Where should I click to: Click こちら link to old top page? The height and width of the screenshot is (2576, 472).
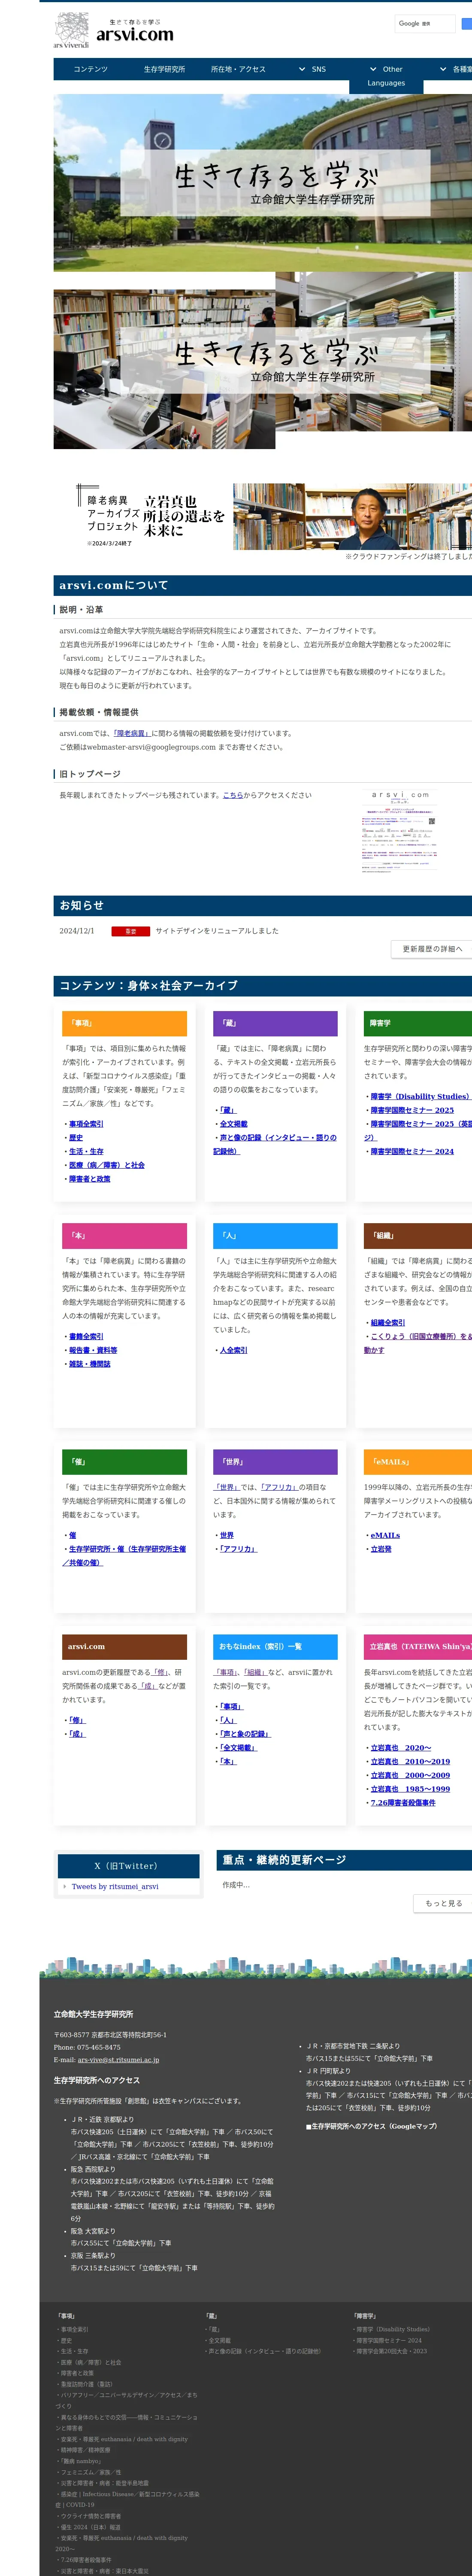232,795
